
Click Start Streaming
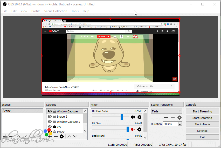(202, 111)
